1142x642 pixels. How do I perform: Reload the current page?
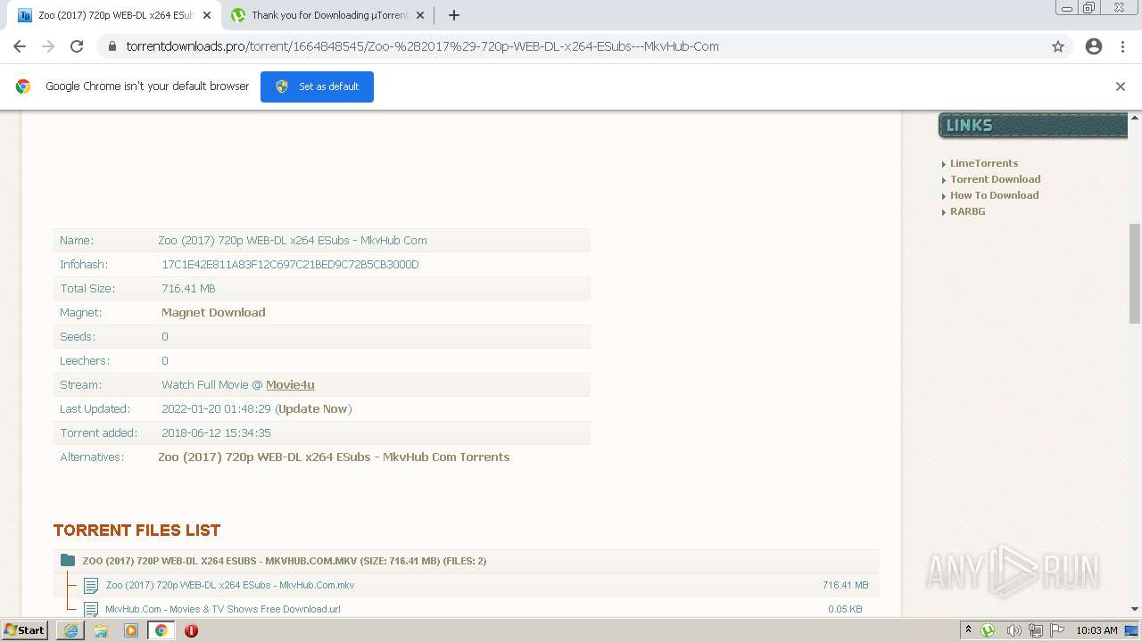click(77, 46)
